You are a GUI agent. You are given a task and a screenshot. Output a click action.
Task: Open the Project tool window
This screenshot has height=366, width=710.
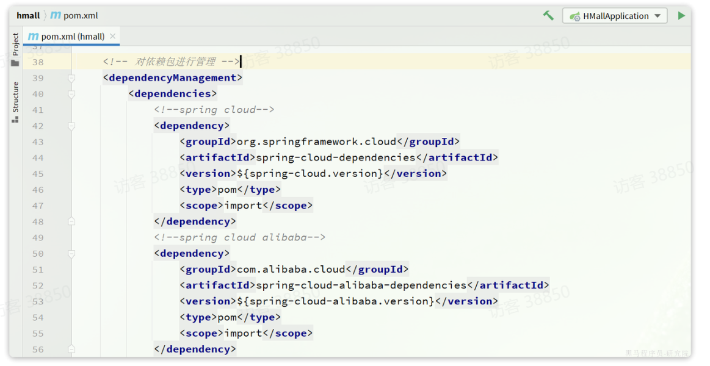pos(15,50)
